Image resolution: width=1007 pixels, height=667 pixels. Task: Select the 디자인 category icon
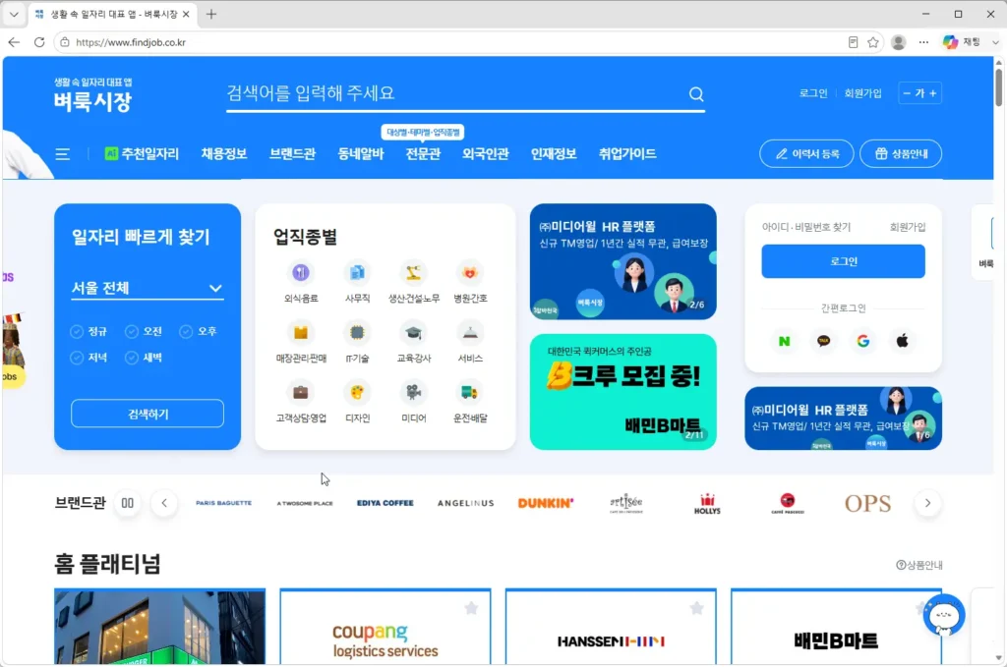pos(357,392)
